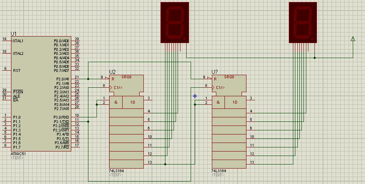This screenshot has height=184, width=365.
Task: Click the blue origin marker crosshair
Action: (x=195, y=96)
